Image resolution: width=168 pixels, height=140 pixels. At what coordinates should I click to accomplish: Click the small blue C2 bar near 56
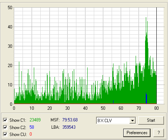[113, 102]
